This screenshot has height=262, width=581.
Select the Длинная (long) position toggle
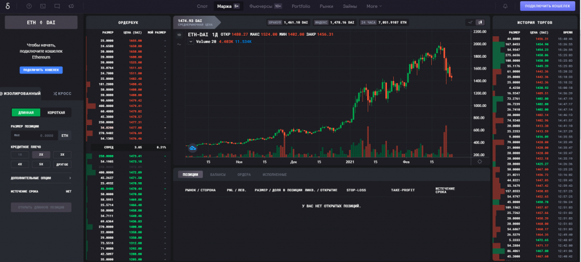26,113
